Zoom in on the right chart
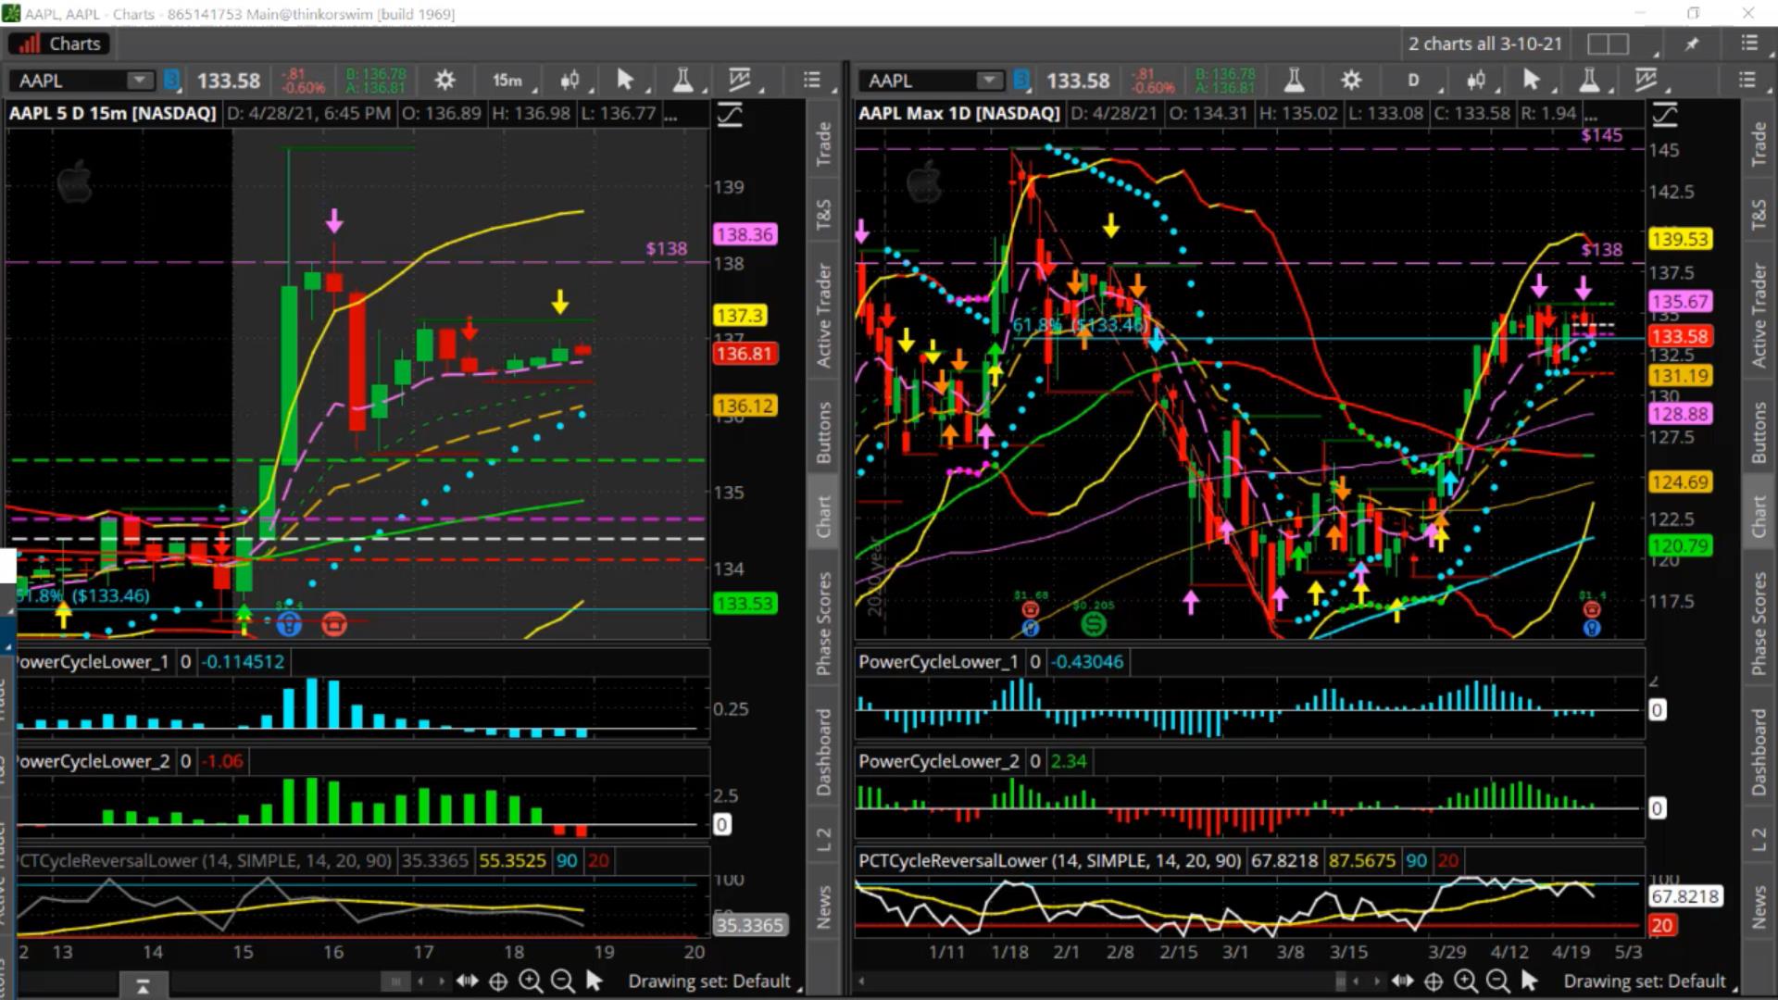1778x1000 pixels. click(1466, 981)
